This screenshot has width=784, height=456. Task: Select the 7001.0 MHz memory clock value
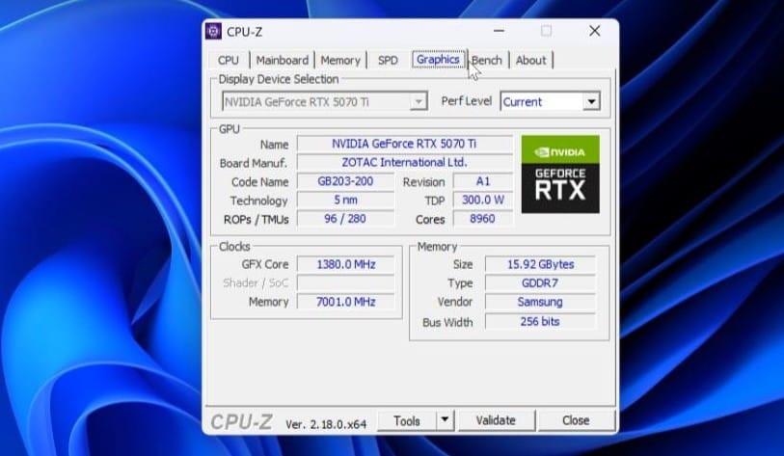345,302
